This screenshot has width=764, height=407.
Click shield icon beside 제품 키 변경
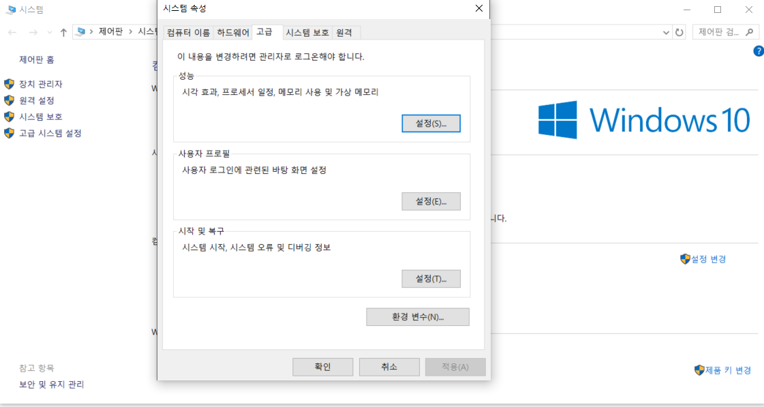pyautogui.click(x=699, y=370)
